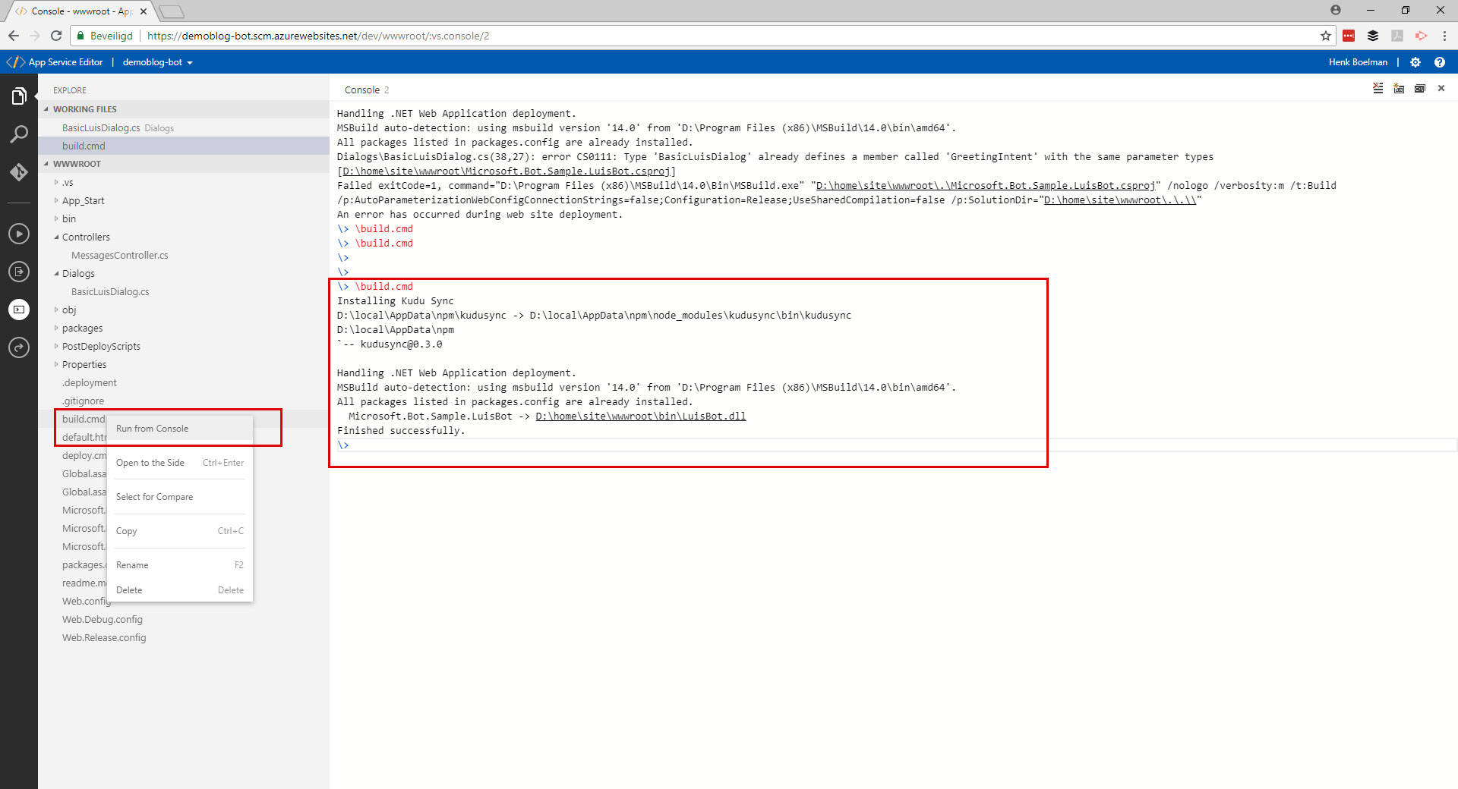Open the Chrome user profile icon
Viewport: 1458px width, 789px height.
1336,10
